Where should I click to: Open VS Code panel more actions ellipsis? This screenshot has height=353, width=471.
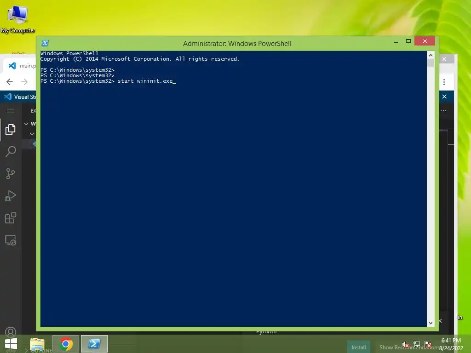(443, 111)
